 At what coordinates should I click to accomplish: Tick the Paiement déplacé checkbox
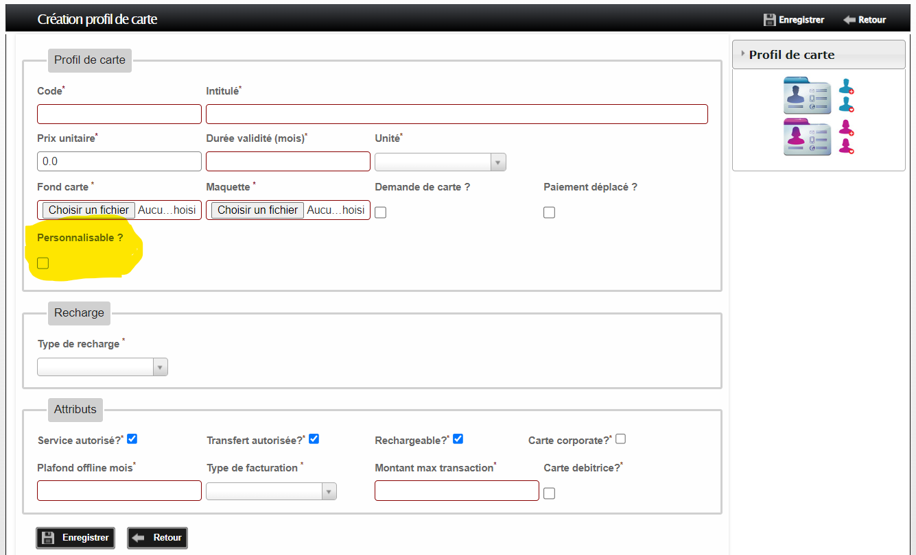[549, 212]
